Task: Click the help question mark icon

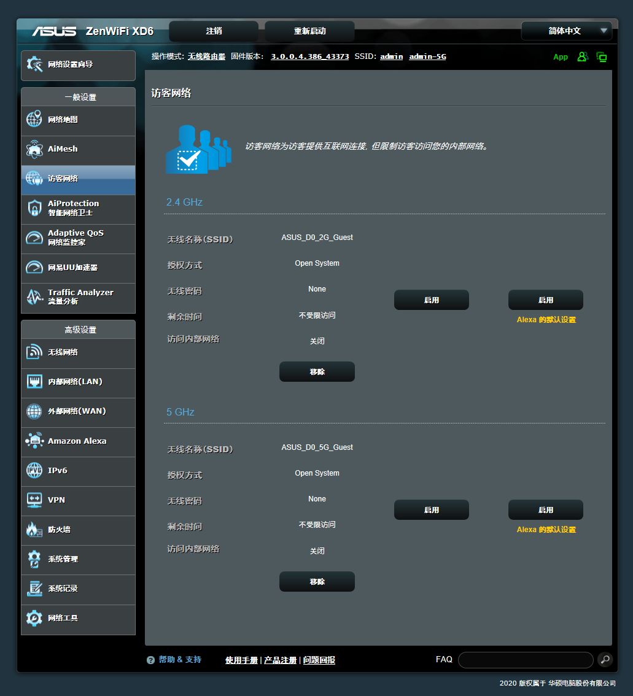Action: point(150,660)
